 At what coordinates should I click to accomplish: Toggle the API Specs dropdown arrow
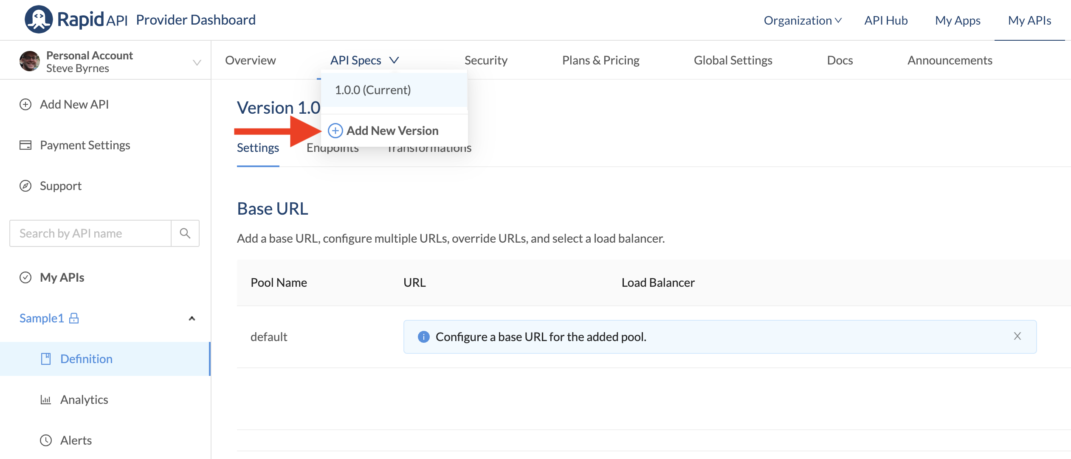point(394,60)
